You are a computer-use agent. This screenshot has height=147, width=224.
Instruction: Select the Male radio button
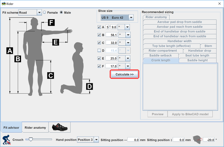[x=61, y=12]
